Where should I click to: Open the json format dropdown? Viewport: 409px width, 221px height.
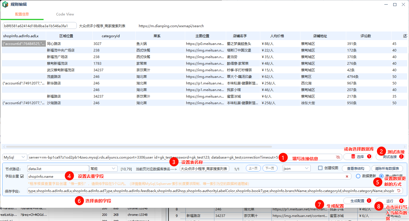(296, 168)
